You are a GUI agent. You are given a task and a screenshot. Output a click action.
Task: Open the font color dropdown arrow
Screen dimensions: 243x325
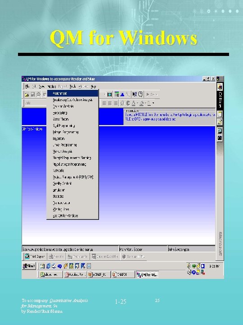click(x=137, y=103)
